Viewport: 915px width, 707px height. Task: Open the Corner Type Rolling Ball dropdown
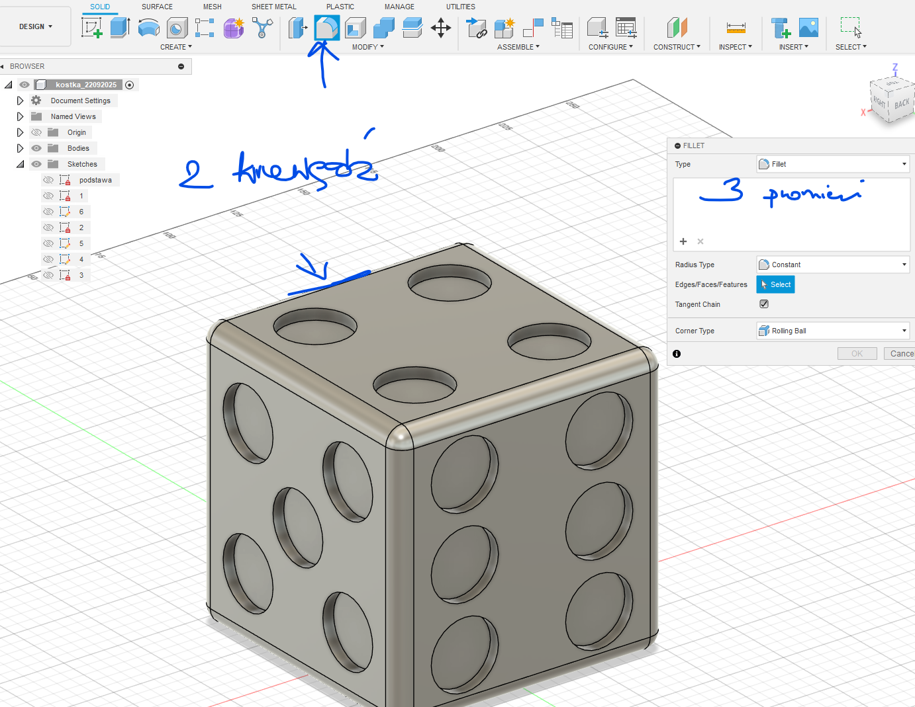click(x=832, y=331)
